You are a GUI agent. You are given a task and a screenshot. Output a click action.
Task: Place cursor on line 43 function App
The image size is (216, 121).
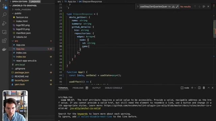click(77, 72)
